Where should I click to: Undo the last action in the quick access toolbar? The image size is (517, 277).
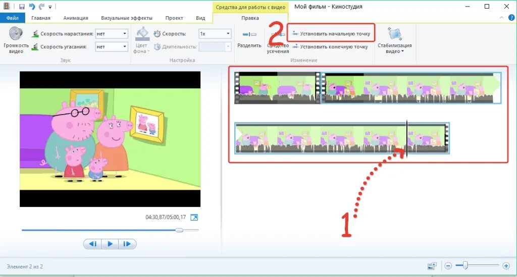coord(32,7)
